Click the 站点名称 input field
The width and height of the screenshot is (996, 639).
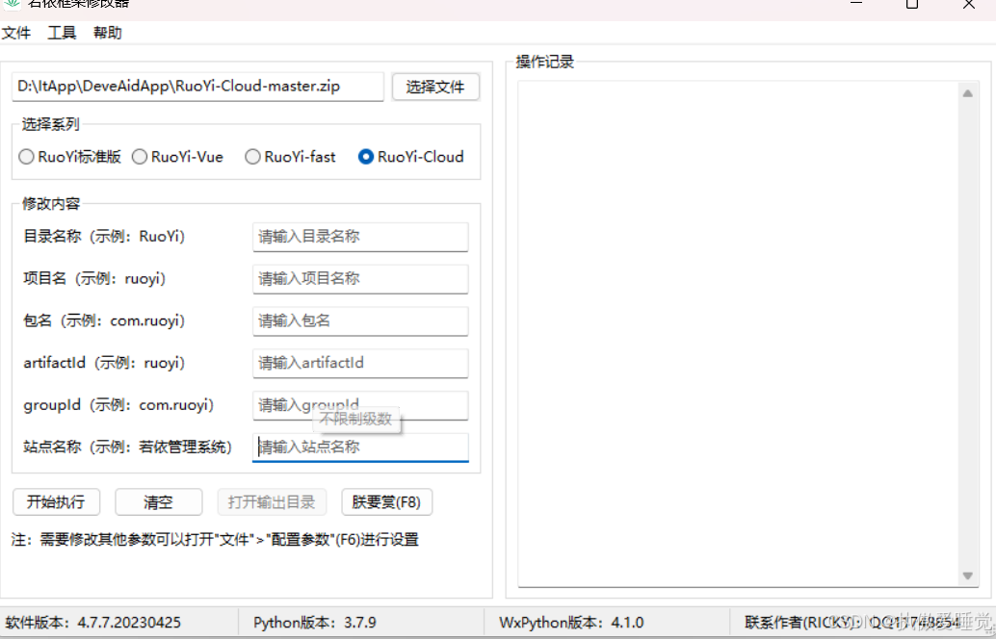coord(360,447)
